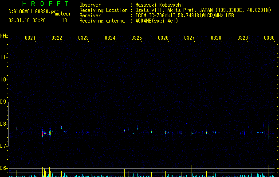The image size is (279, 177).
Task: Click the observer name Masayuki Kobayashi
Action: (159, 5)
